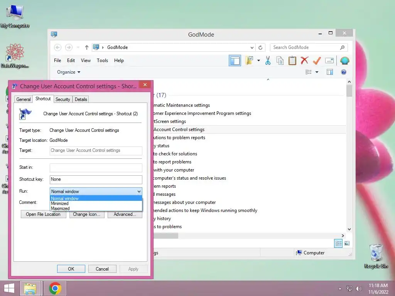This screenshot has height=296, width=395.
Task: Click search magnifier in GodMode
Action: tap(343, 47)
